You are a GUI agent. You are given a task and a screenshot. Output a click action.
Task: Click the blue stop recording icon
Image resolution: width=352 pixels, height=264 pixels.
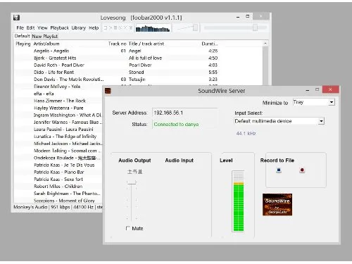click(x=279, y=170)
